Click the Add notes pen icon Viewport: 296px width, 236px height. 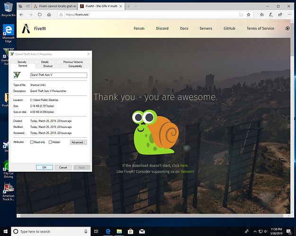271,15
